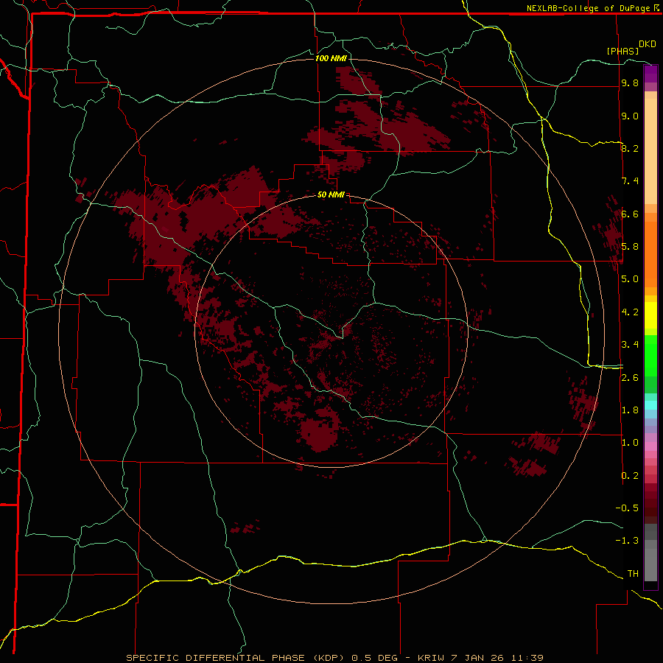Click the 0.2 scale label

click(630, 476)
